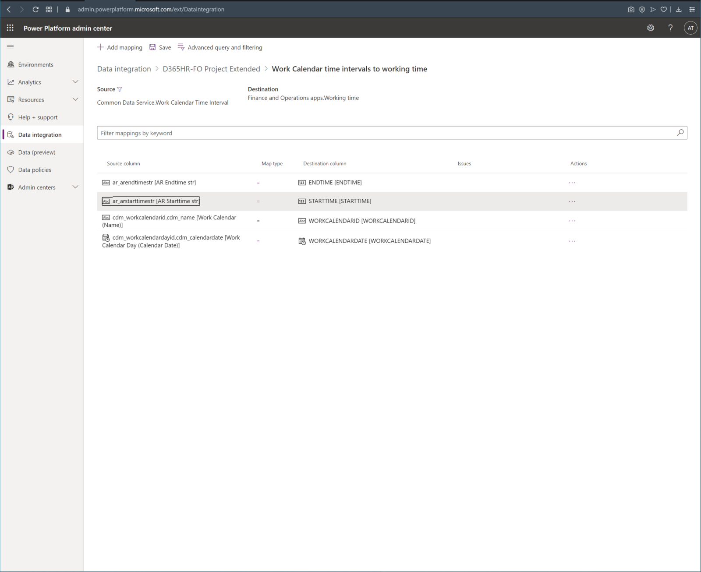The height and width of the screenshot is (572, 701).
Task: Open actions menu on the ENDTIME mapping row
Action: pos(572,182)
